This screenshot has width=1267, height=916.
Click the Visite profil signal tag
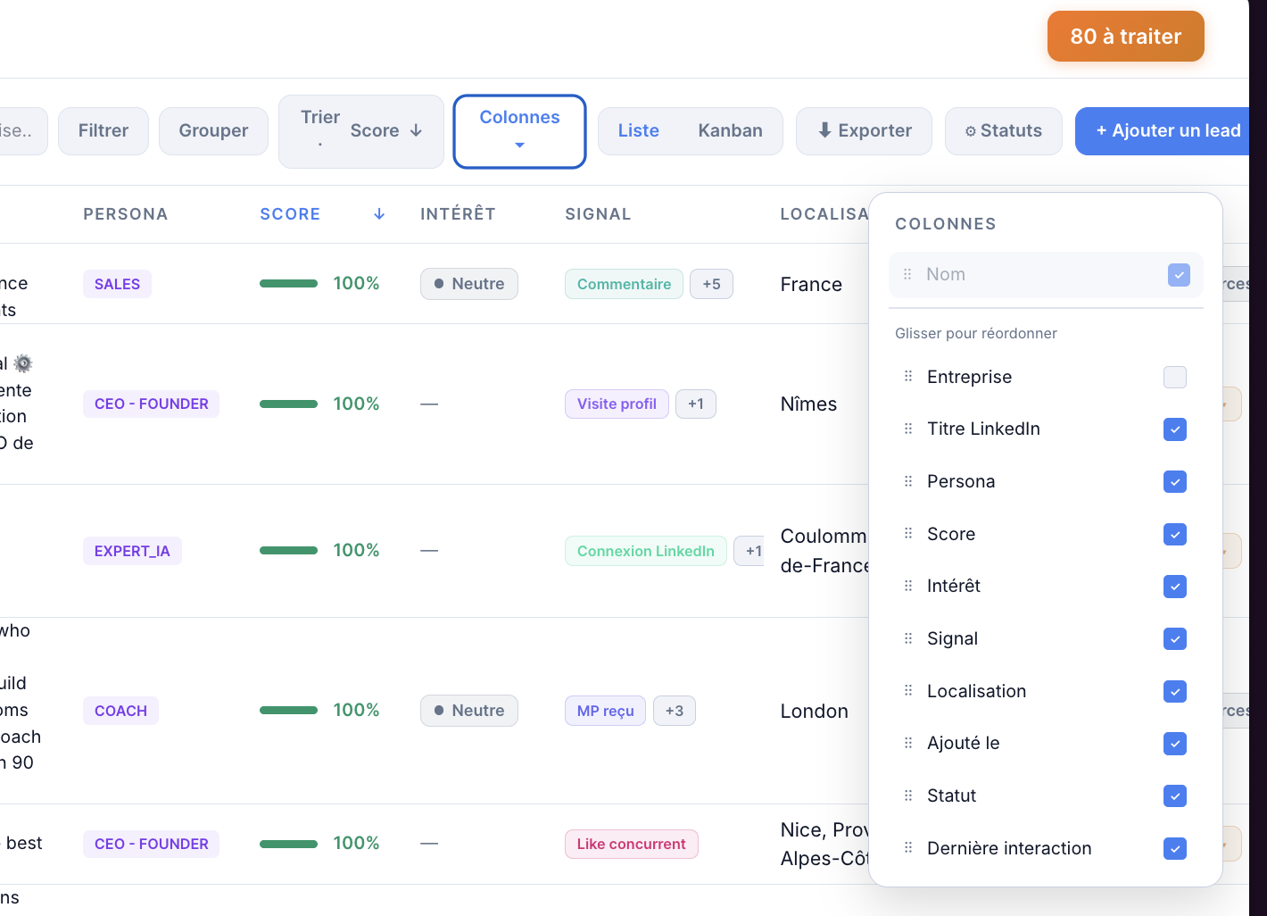click(617, 404)
